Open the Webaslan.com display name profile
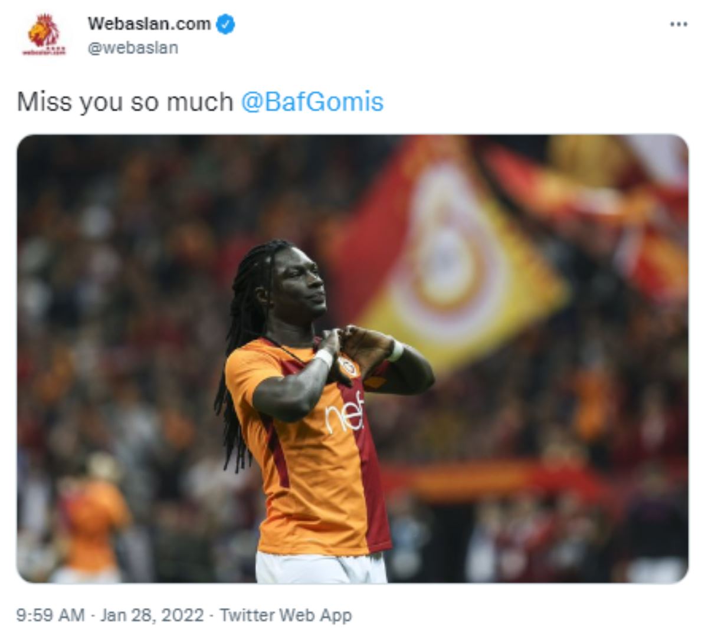 point(149,24)
